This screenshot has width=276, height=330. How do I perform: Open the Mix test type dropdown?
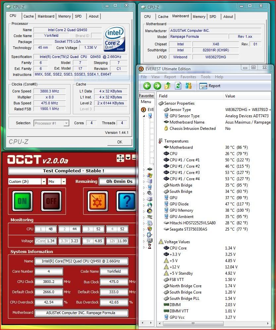point(64,182)
